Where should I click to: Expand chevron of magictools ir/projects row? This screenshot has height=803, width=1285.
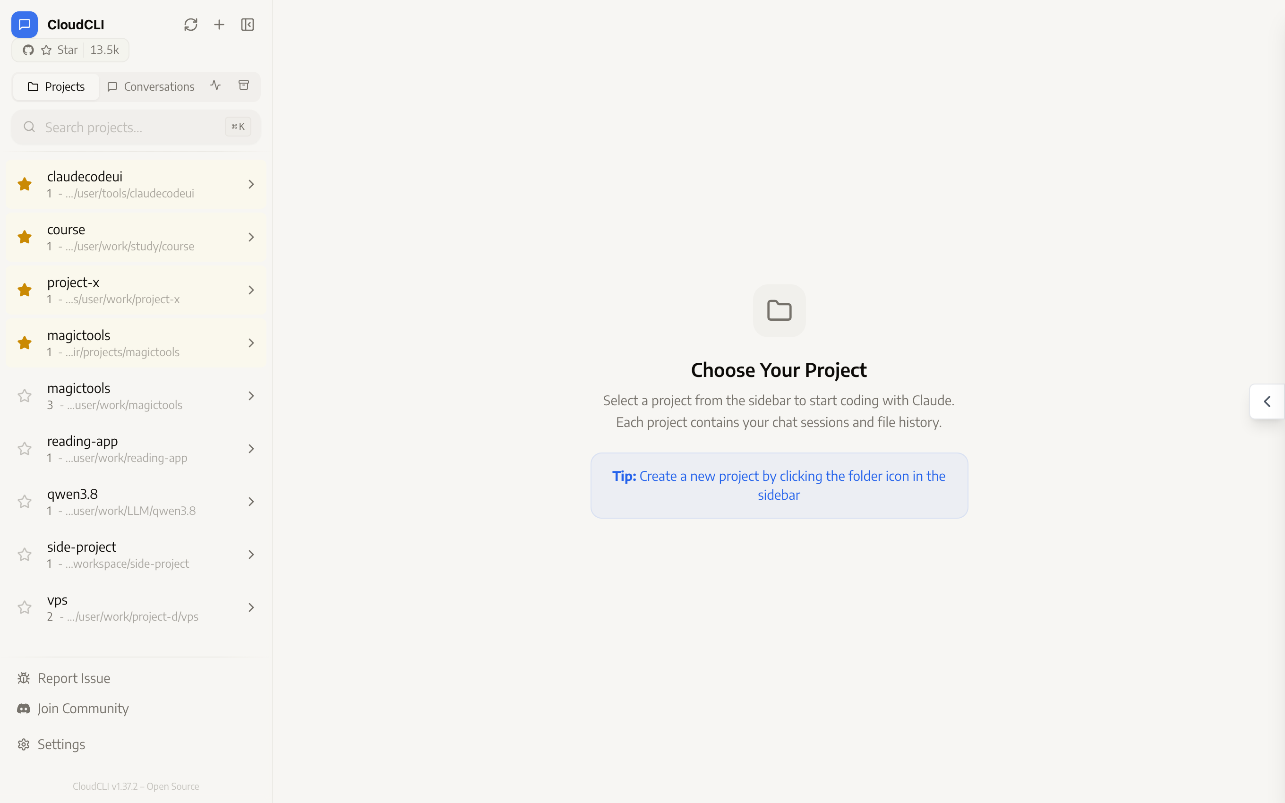pyautogui.click(x=251, y=343)
